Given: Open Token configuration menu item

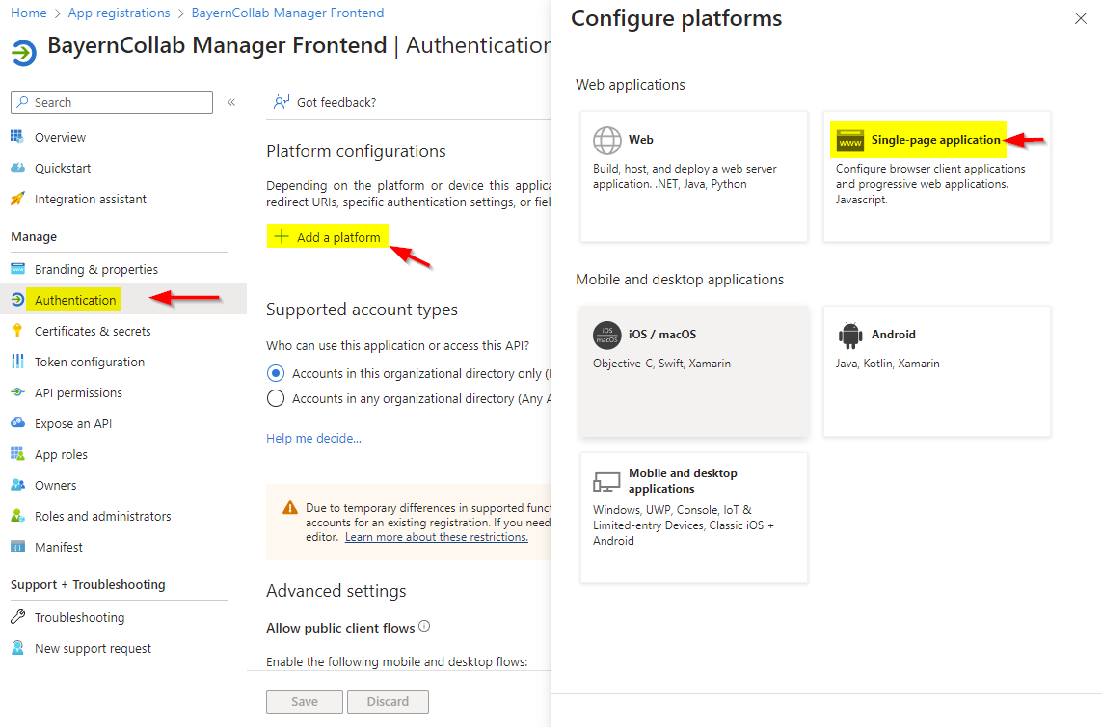Looking at the screenshot, I should pos(90,362).
